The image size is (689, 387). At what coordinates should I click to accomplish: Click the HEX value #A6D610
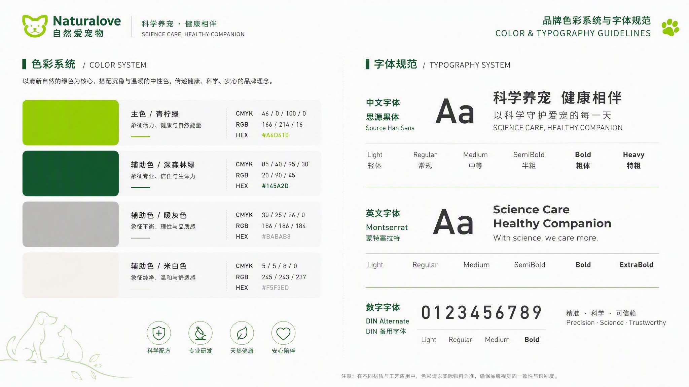[275, 135]
